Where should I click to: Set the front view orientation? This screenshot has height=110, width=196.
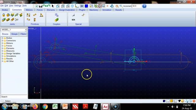tap(58, 6)
